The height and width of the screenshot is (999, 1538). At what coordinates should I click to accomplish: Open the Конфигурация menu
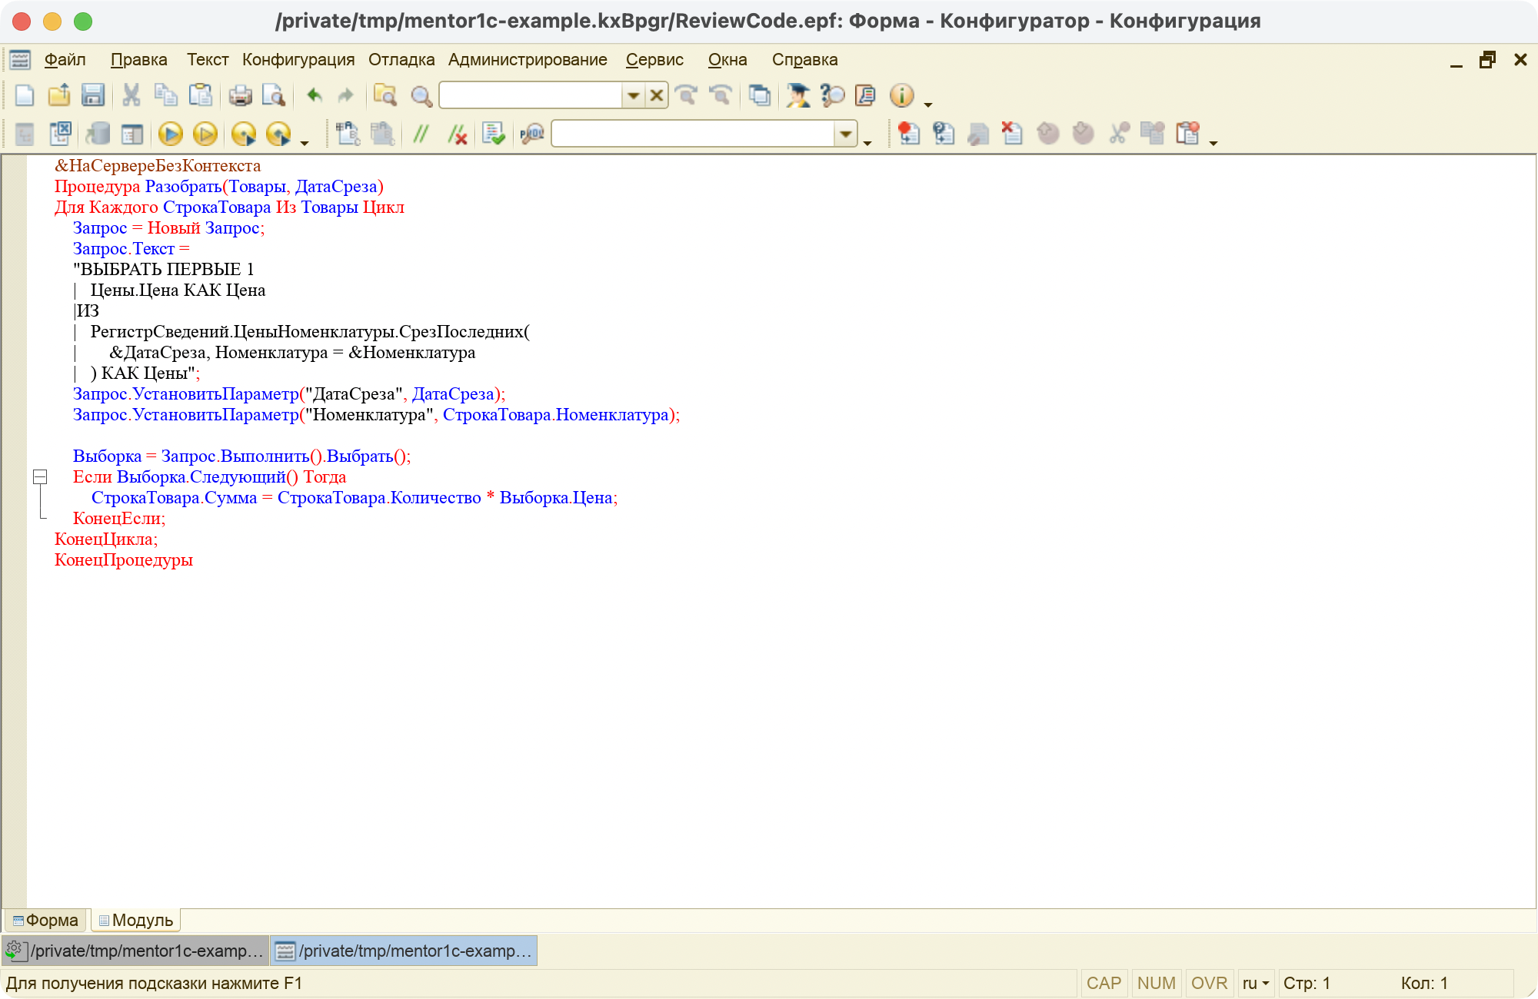tap(298, 60)
